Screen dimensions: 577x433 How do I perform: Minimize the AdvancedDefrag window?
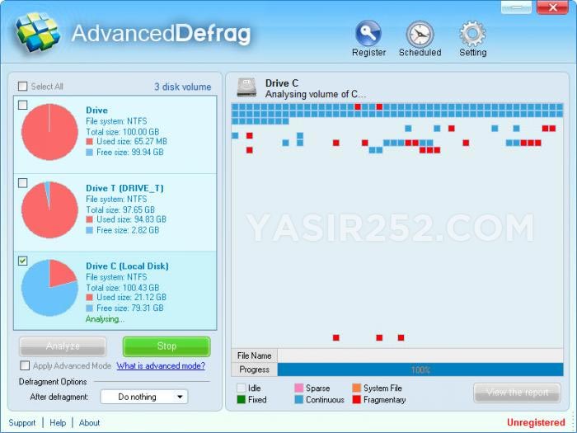click(x=516, y=7)
